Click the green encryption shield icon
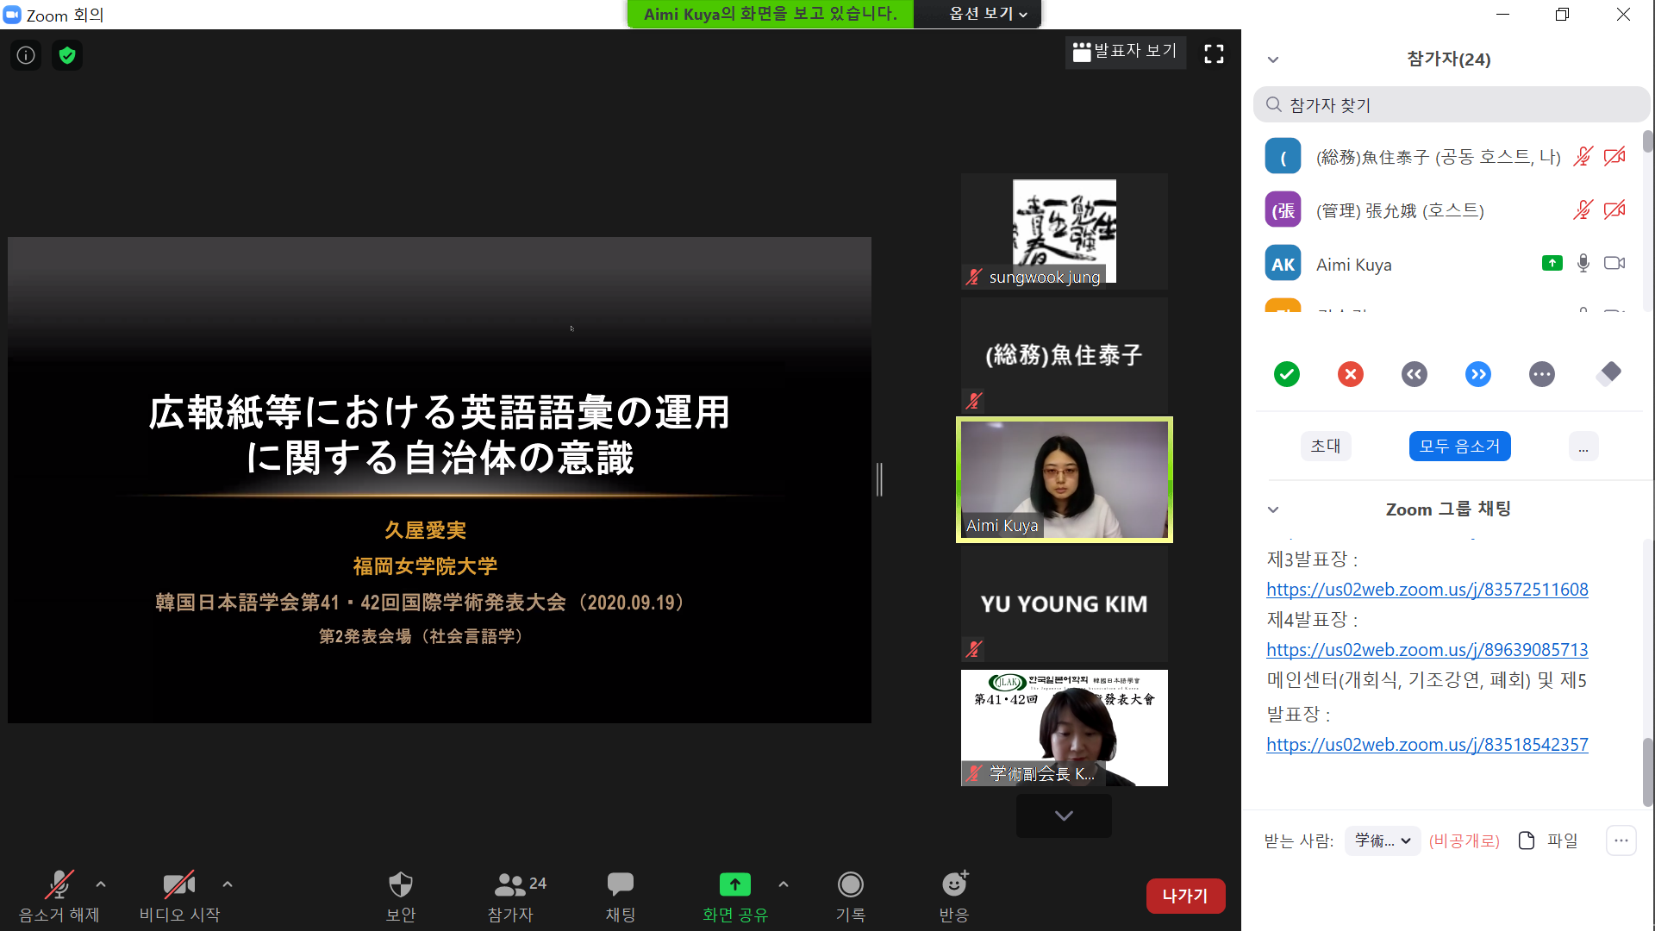1655x931 pixels. pos(67,56)
